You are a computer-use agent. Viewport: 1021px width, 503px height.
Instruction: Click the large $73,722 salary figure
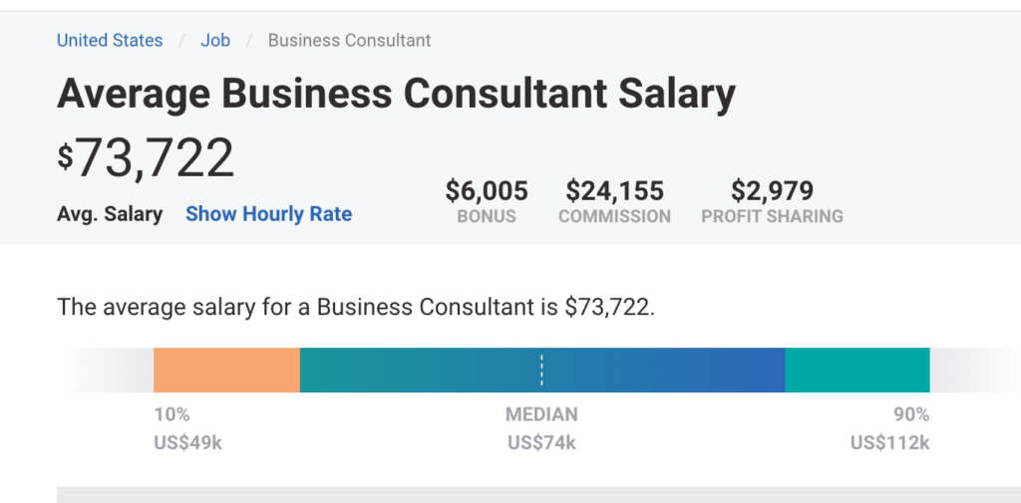(x=146, y=157)
